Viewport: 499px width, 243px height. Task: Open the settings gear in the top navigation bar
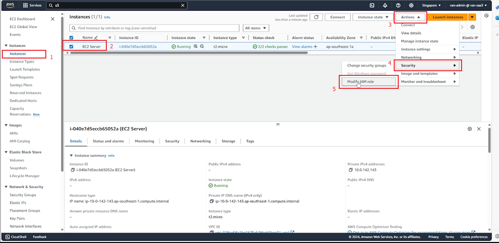coord(411,5)
